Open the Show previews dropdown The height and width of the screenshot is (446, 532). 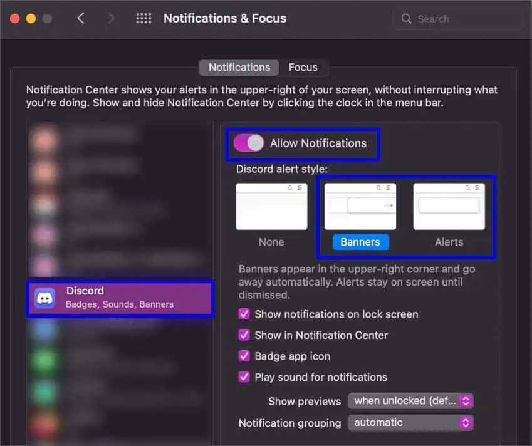click(410, 401)
